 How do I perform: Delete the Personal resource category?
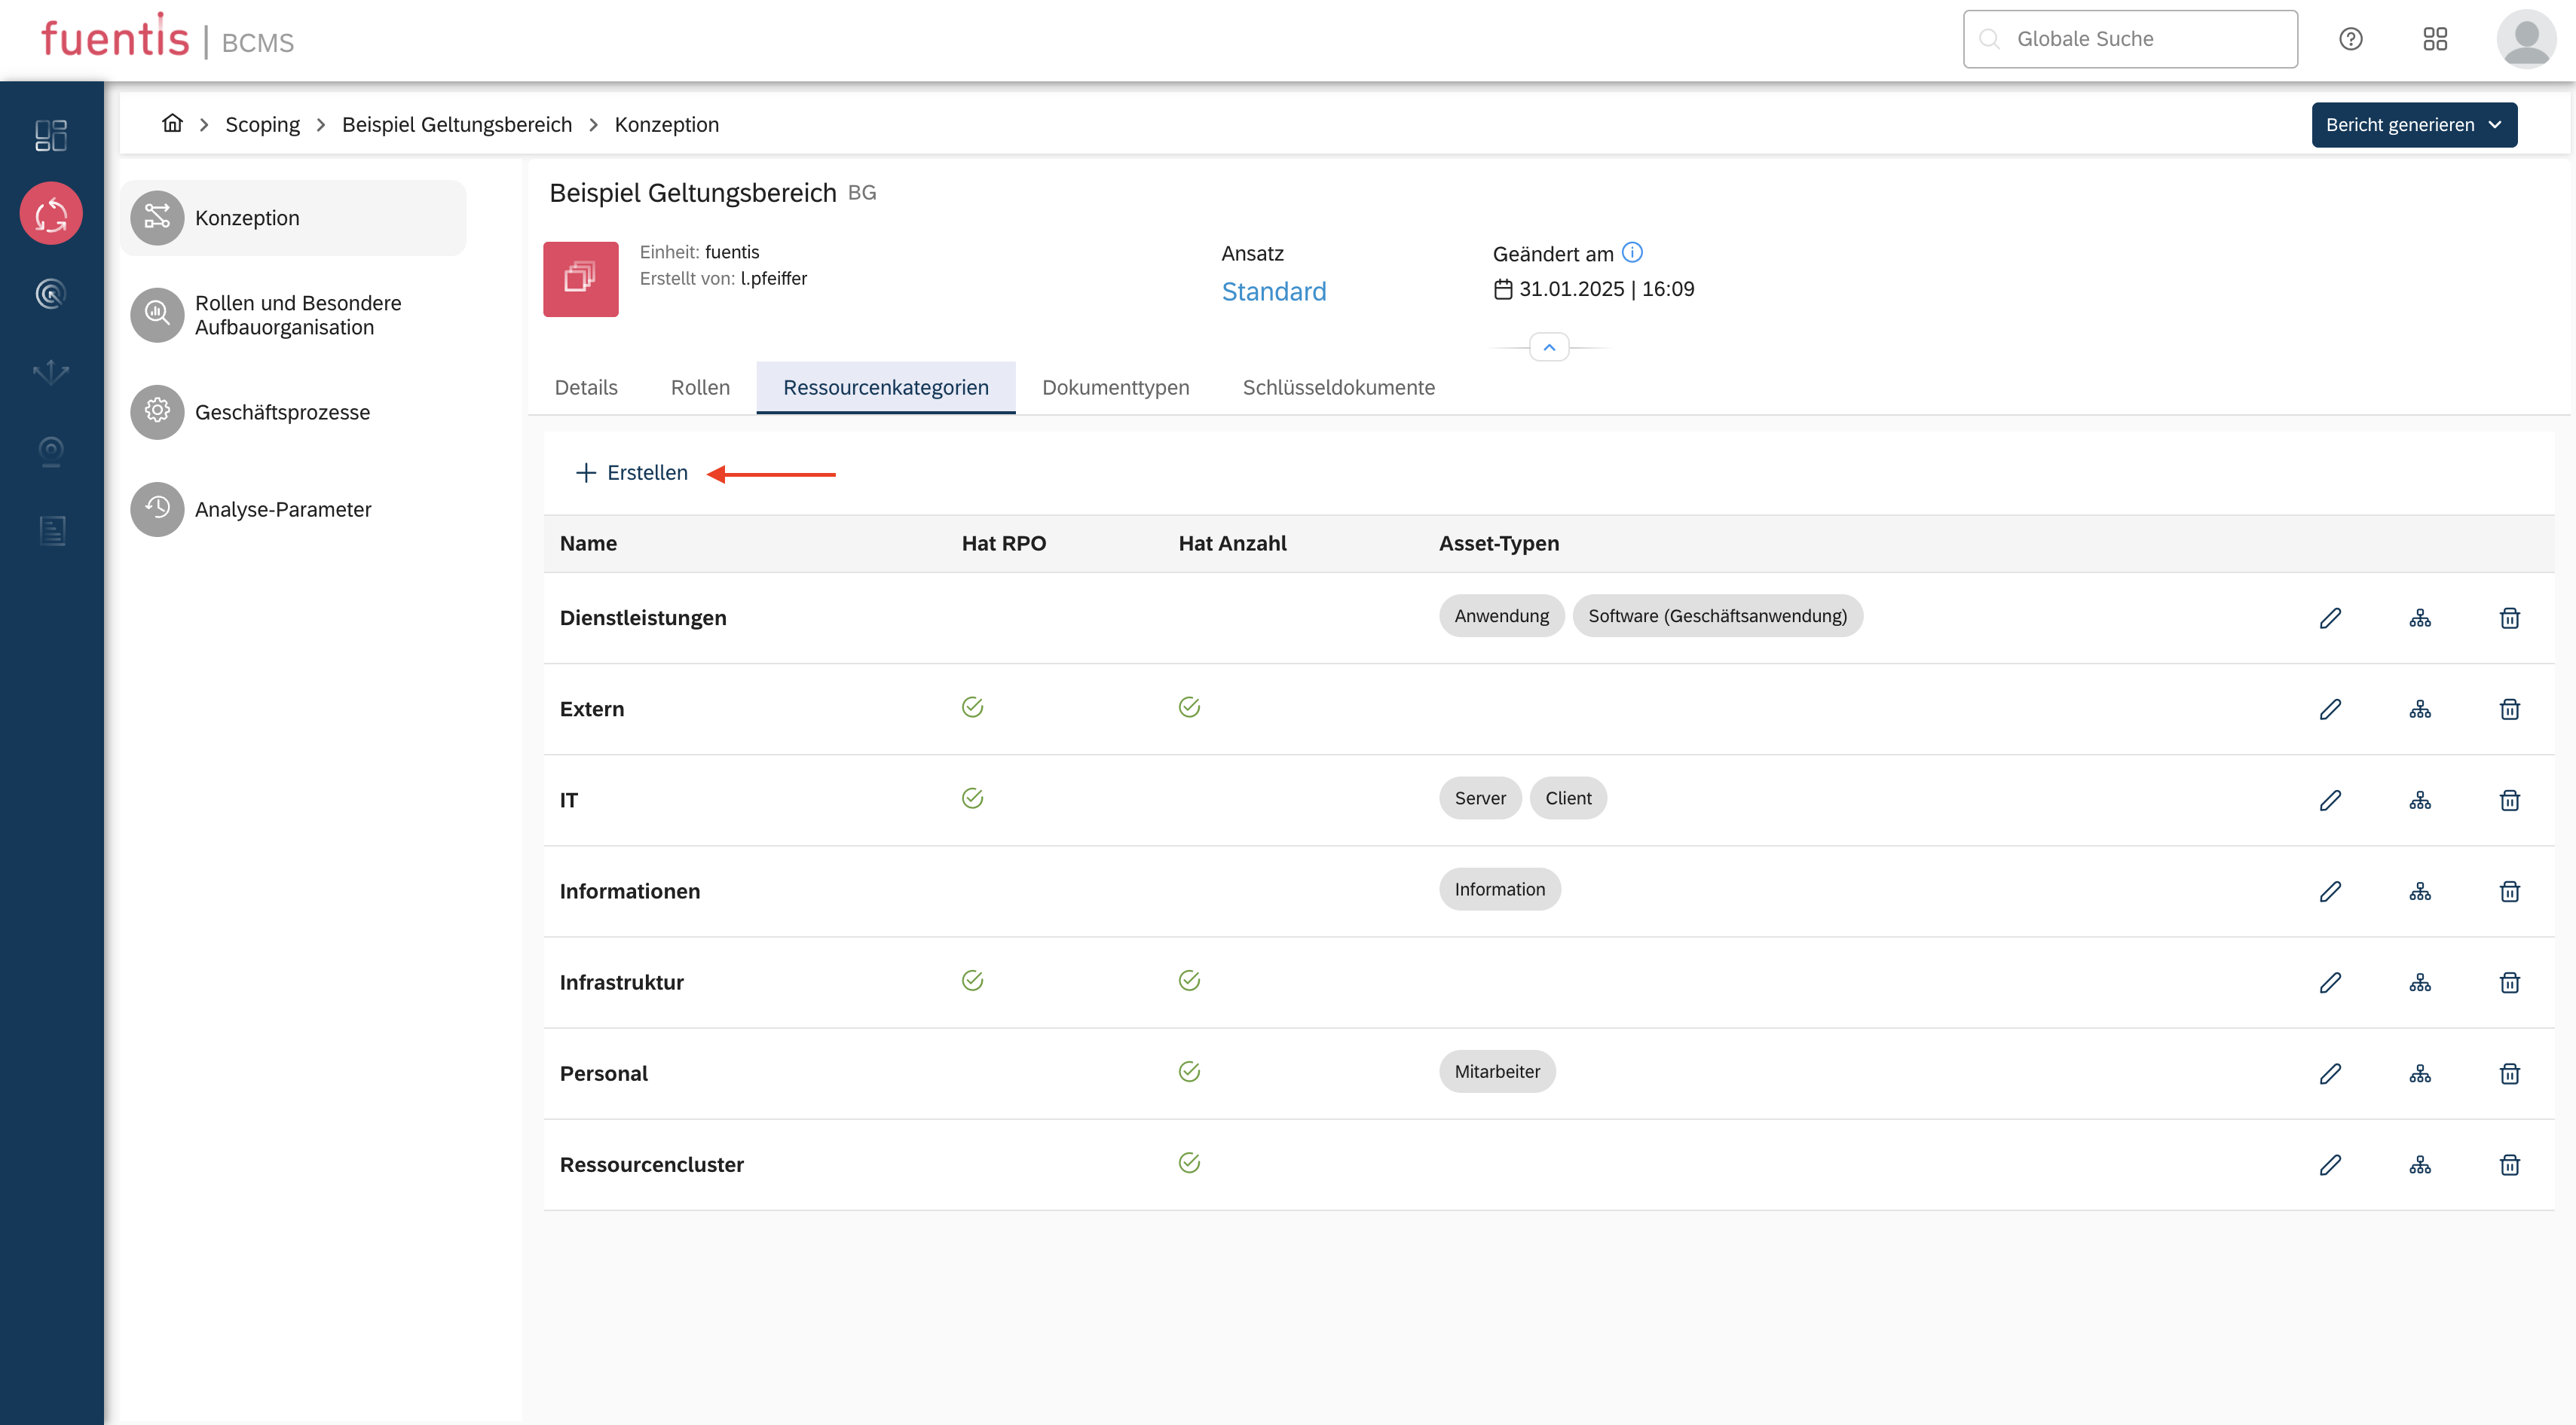click(x=2509, y=1073)
